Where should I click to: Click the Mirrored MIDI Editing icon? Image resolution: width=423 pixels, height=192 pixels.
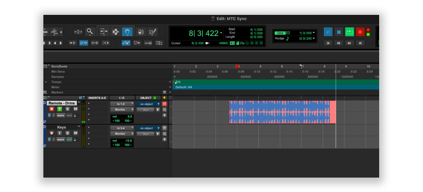click(x=148, y=43)
